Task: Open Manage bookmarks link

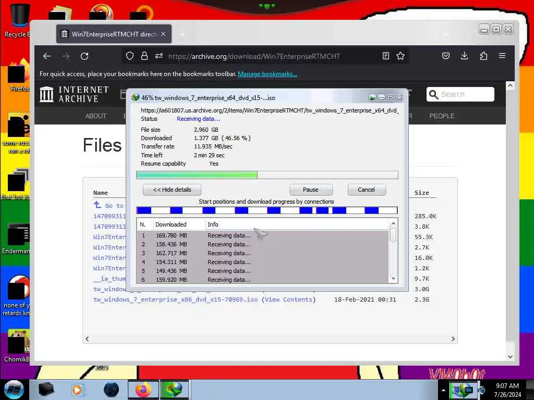Action: 268,74
